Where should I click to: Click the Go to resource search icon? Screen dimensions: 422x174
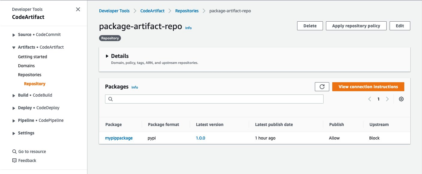tap(14, 151)
